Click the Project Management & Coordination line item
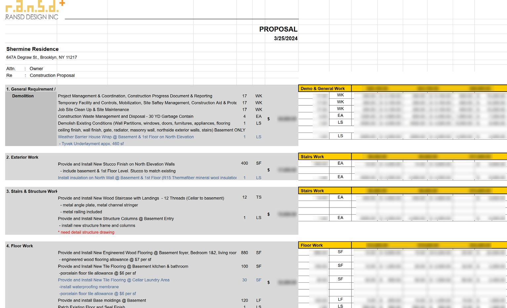The width and height of the screenshot is (507, 308). [x=135, y=96]
